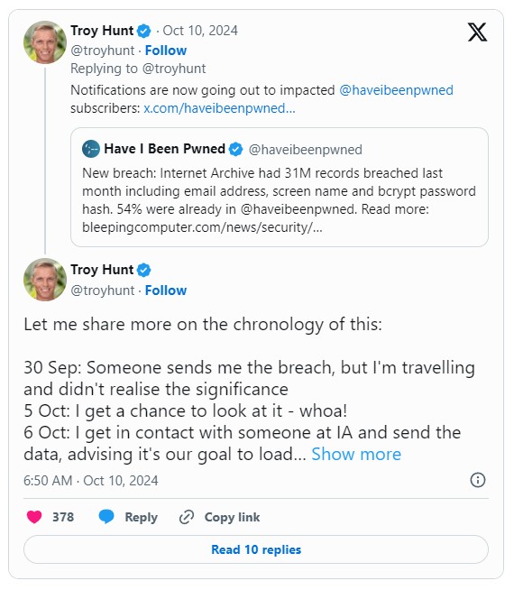The width and height of the screenshot is (514, 590).
Task: Open Troy Hunt's top profile picture
Action: pos(45,42)
